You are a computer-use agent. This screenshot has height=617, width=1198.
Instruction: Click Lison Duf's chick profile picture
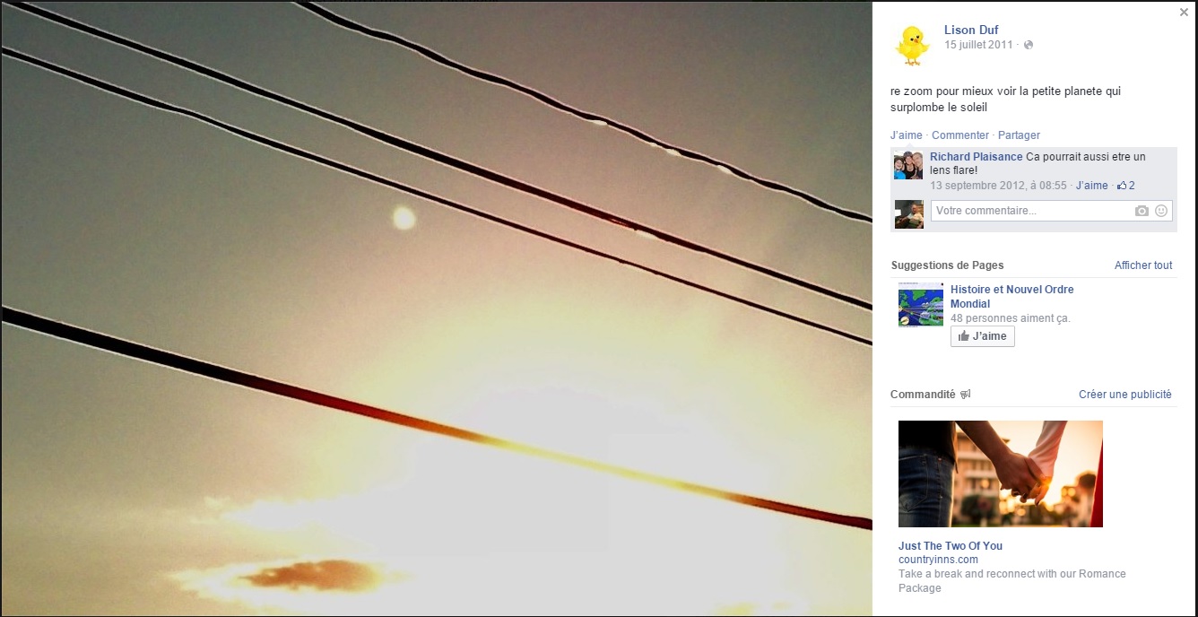[x=913, y=44]
